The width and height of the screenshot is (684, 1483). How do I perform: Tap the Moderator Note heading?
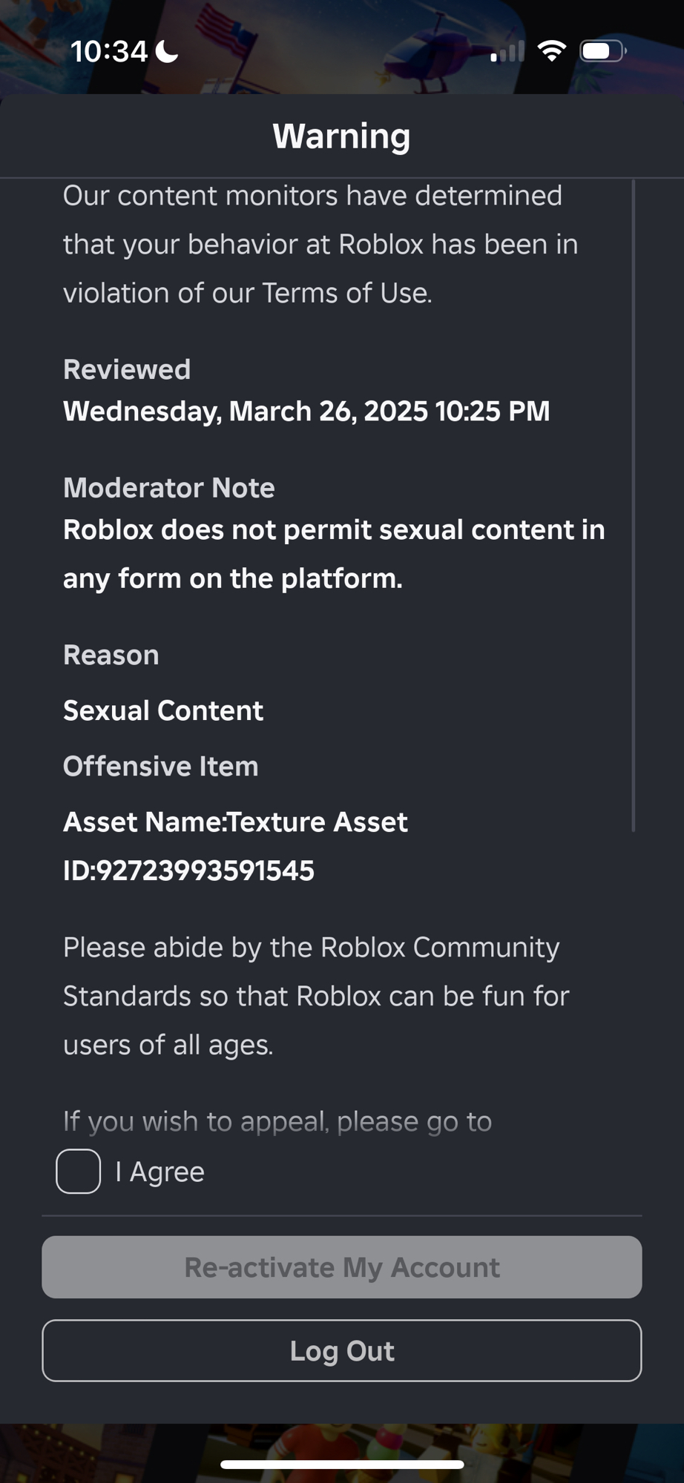[x=169, y=488]
